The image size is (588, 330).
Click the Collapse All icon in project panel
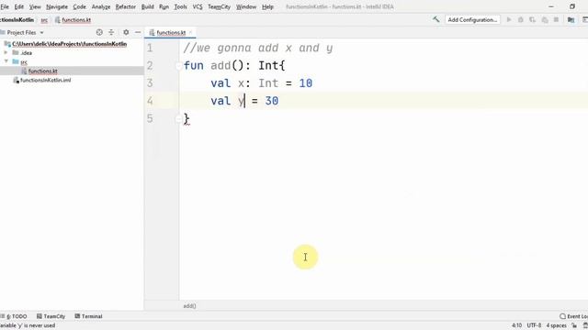[111, 33]
